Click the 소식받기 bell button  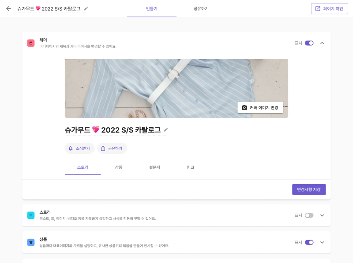(80, 148)
